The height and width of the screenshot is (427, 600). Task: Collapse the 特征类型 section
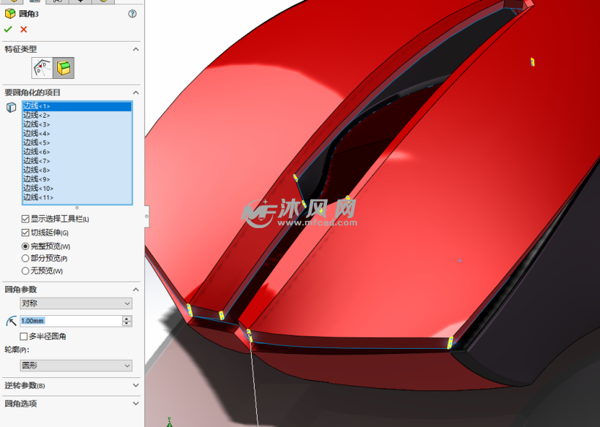click(136, 49)
